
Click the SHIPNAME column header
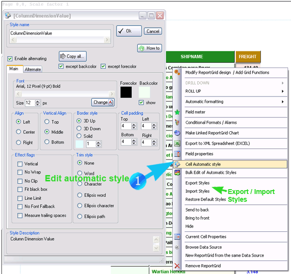coord(200,57)
